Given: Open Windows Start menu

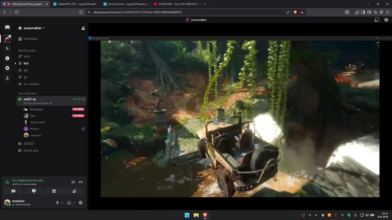Looking at the screenshot, I should coord(187,215).
